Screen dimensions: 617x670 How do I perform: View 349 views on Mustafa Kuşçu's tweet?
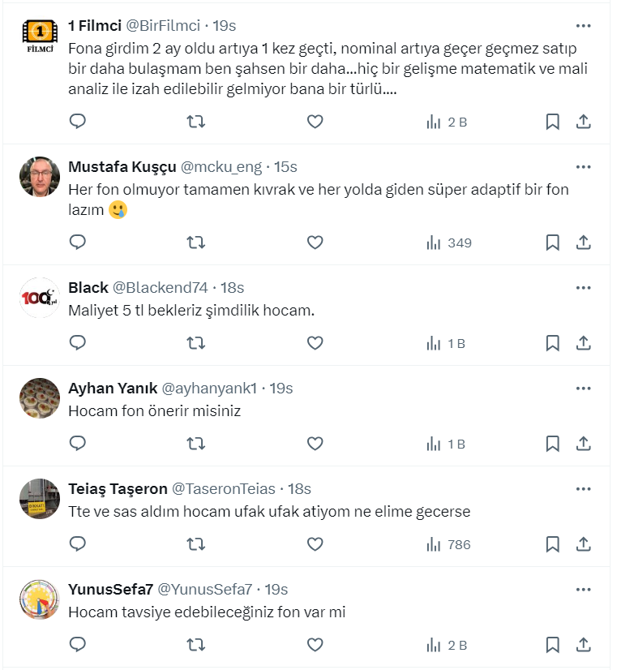click(x=449, y=243)
